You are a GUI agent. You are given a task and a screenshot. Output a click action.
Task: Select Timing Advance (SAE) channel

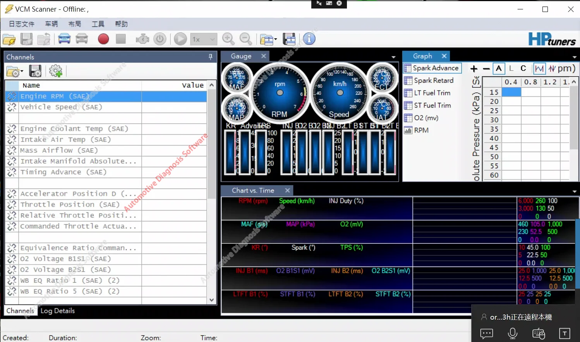click(106, 172)
